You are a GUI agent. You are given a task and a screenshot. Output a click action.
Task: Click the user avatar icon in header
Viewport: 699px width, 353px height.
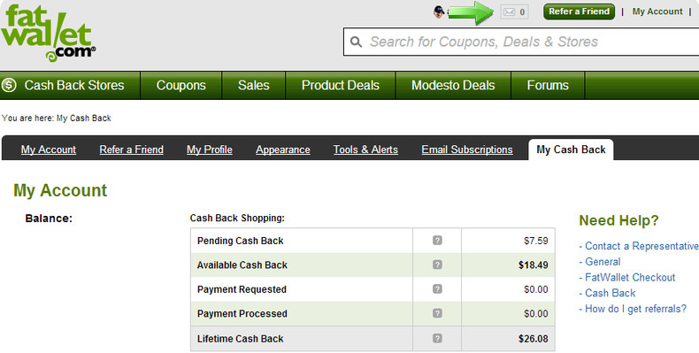click(439, 12)
